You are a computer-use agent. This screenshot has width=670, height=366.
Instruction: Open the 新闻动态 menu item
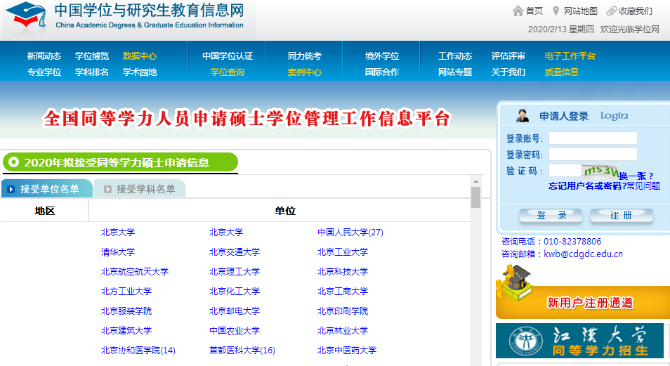click(44, 56)
